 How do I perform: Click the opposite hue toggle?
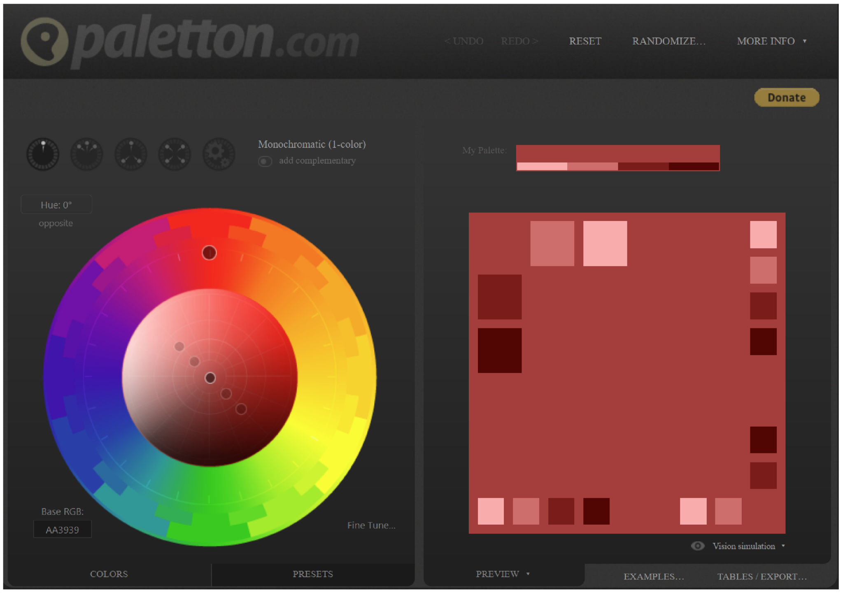(x=56, y=223)
